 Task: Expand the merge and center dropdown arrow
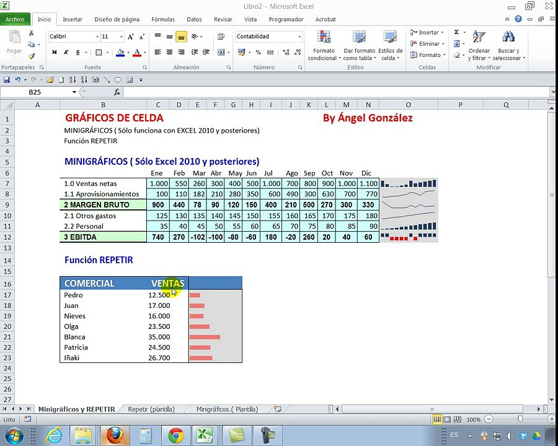[x=228, y=53]
